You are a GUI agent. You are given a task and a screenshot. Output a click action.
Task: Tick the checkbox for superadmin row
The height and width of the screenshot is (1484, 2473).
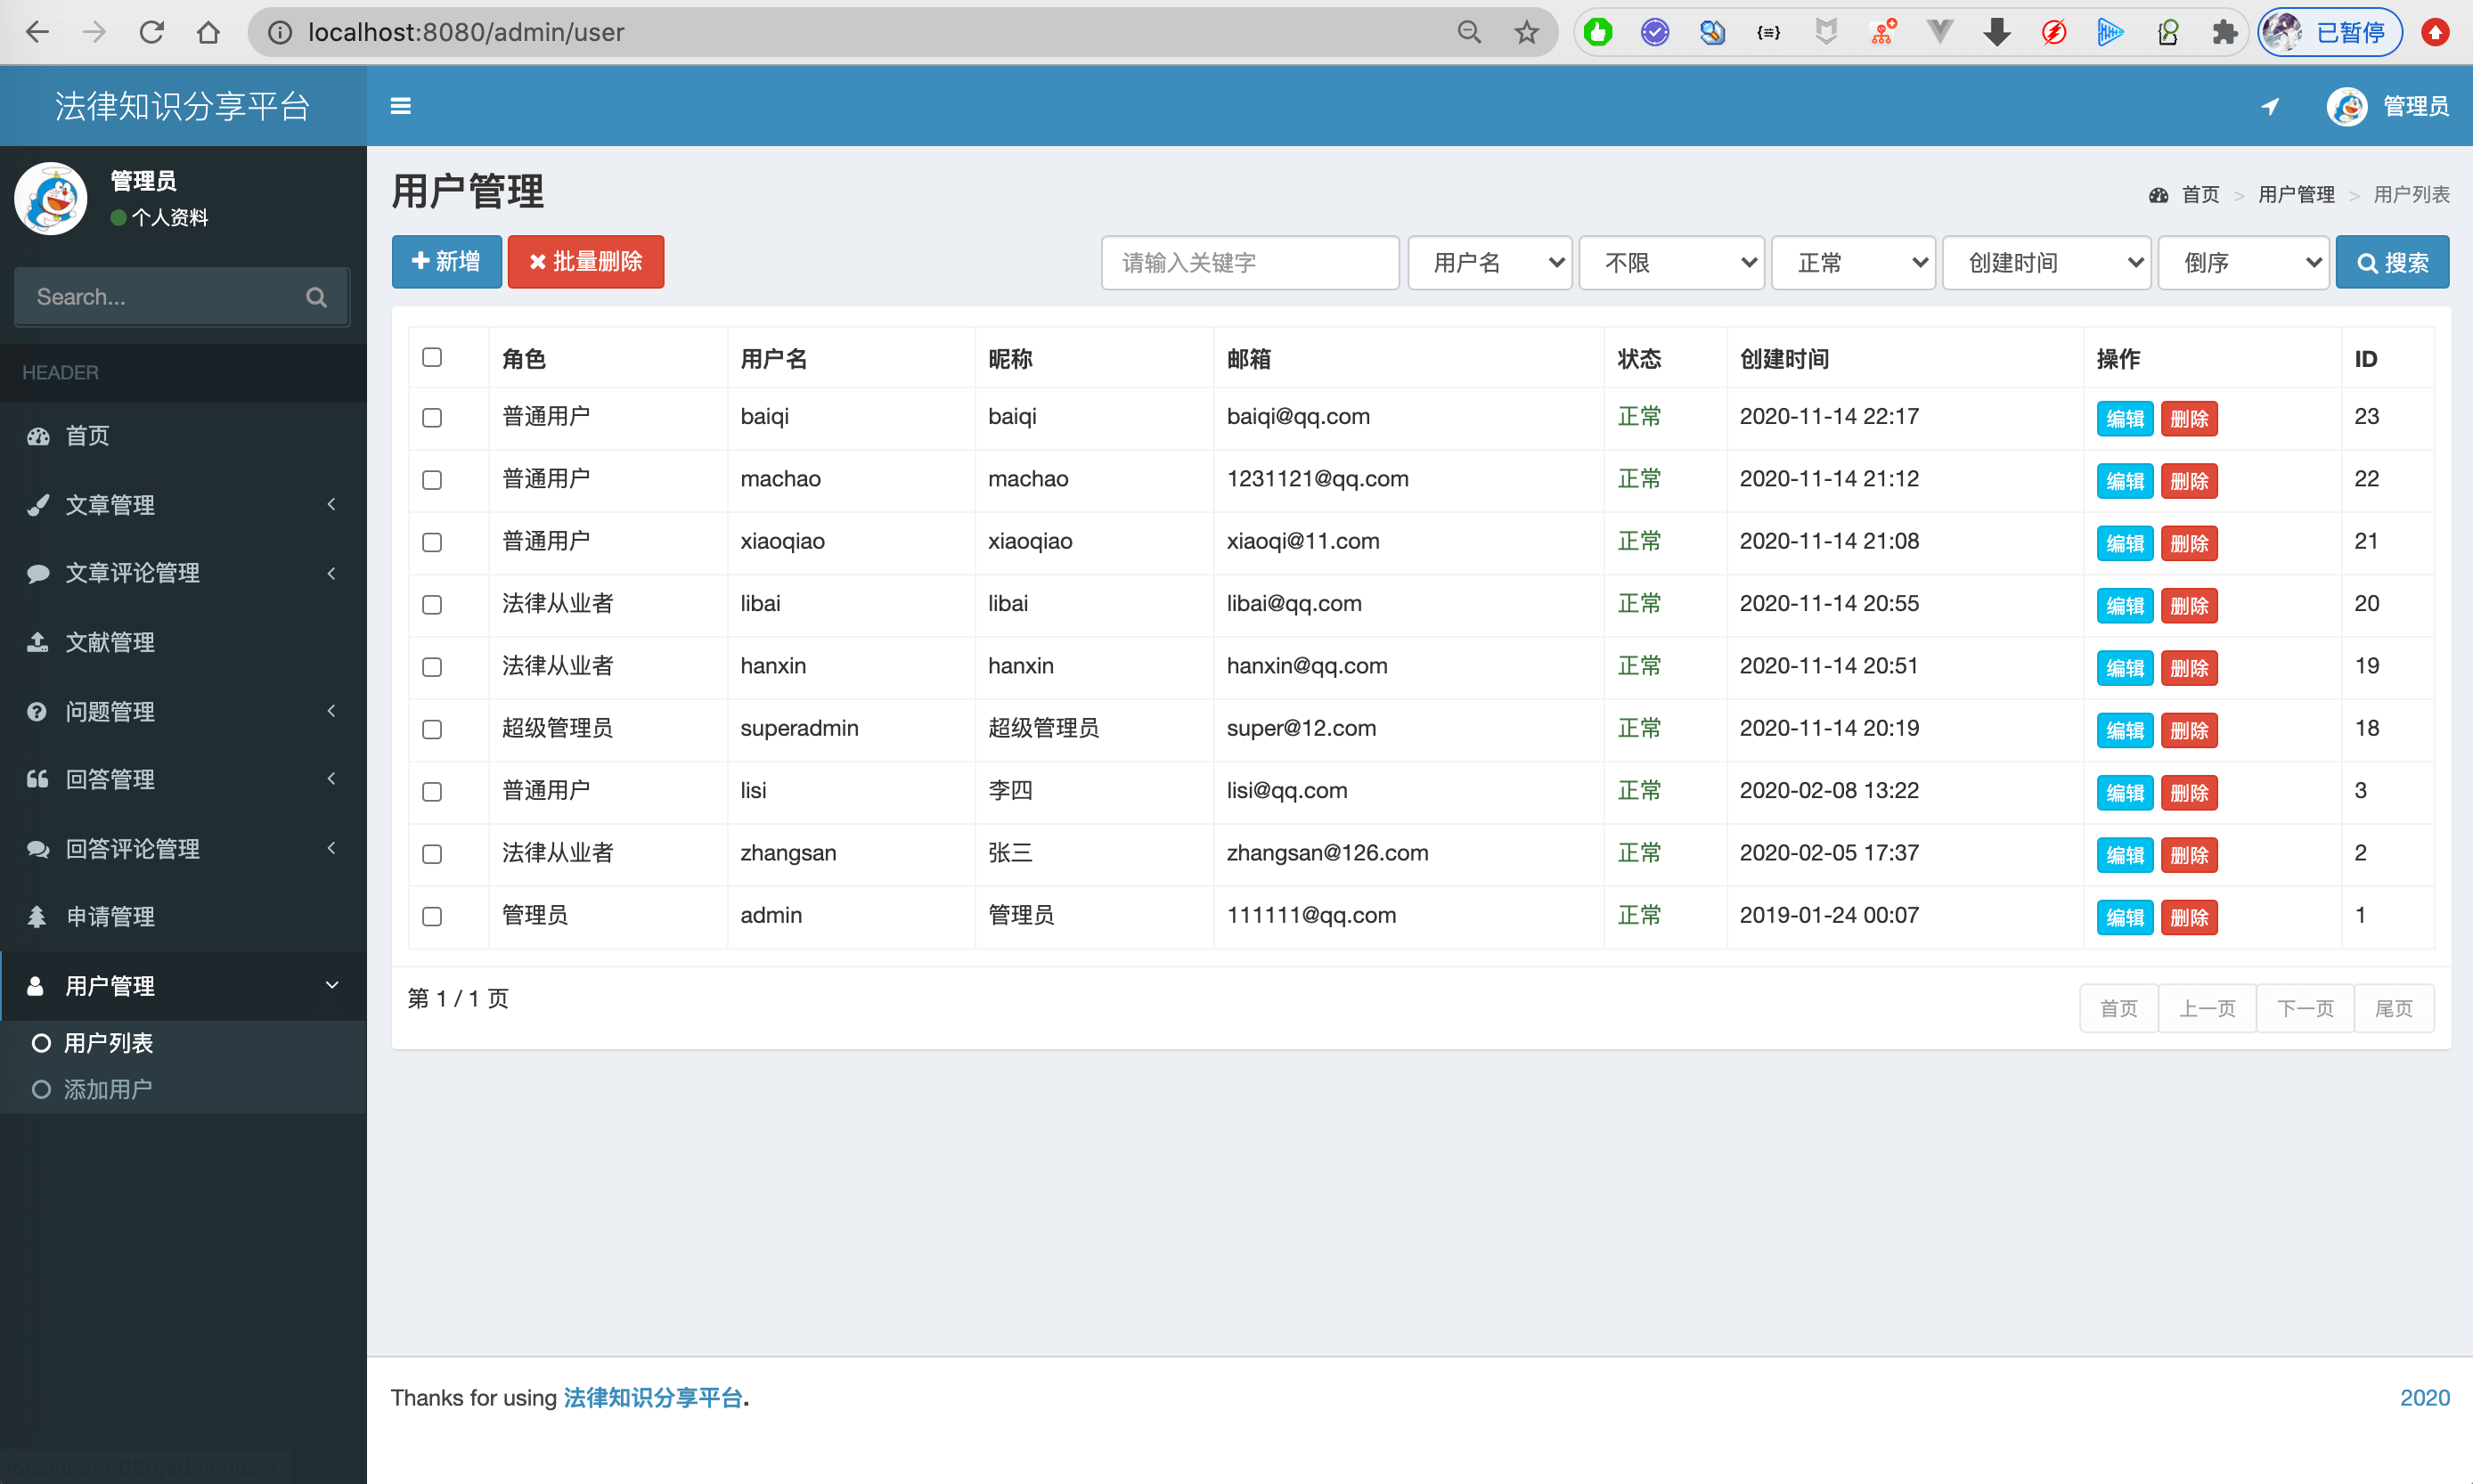pos(432,729)
